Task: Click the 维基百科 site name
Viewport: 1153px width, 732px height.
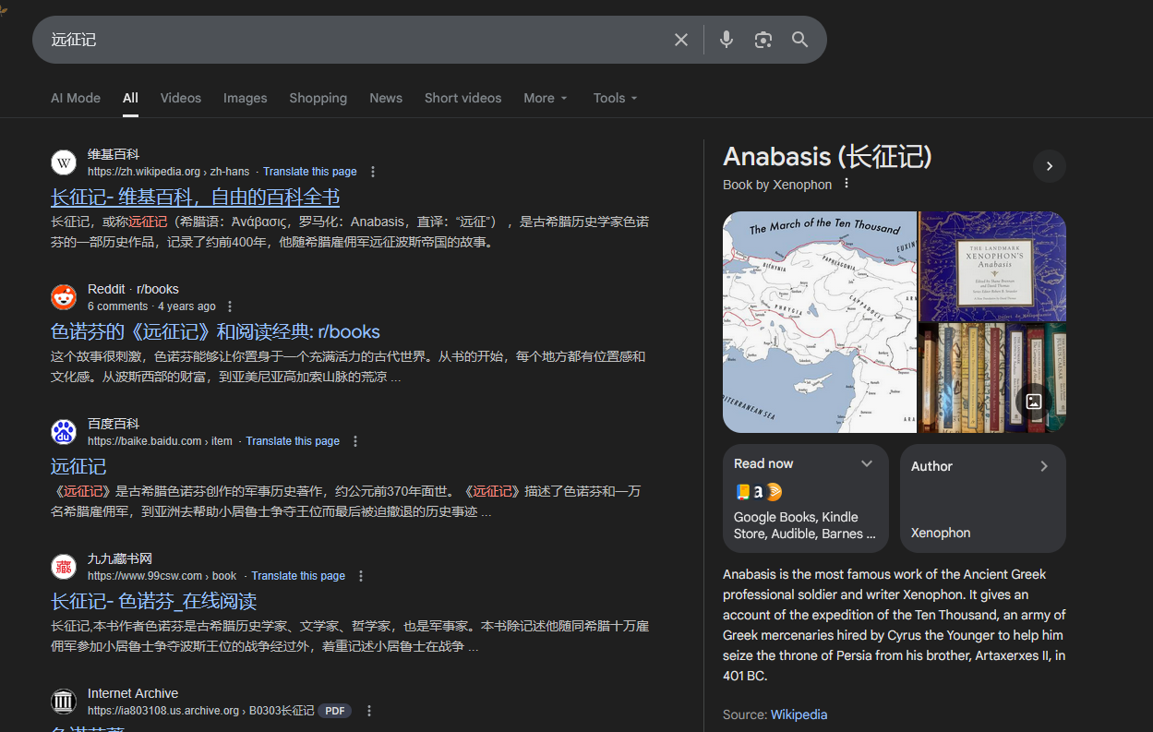Action: click(114, 154)
